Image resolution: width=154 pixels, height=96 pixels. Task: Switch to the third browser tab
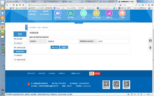click(x=52, y=2)
